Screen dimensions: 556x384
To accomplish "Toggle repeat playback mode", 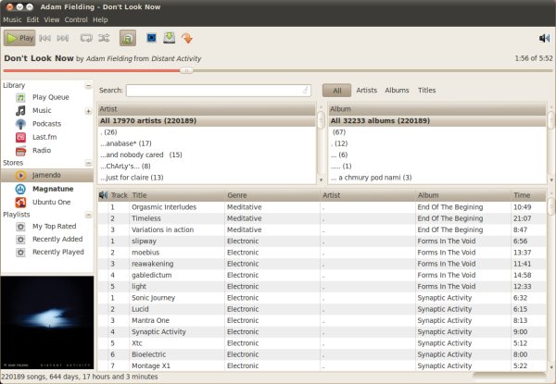I will (x=86, y=38).
